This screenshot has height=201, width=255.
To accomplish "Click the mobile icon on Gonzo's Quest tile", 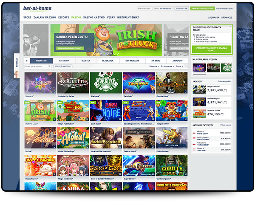I will click(186, 92).
